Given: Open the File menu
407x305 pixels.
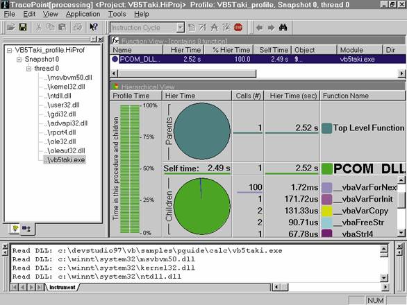Looking at the screenshot, I should click(x=9, y=14).
